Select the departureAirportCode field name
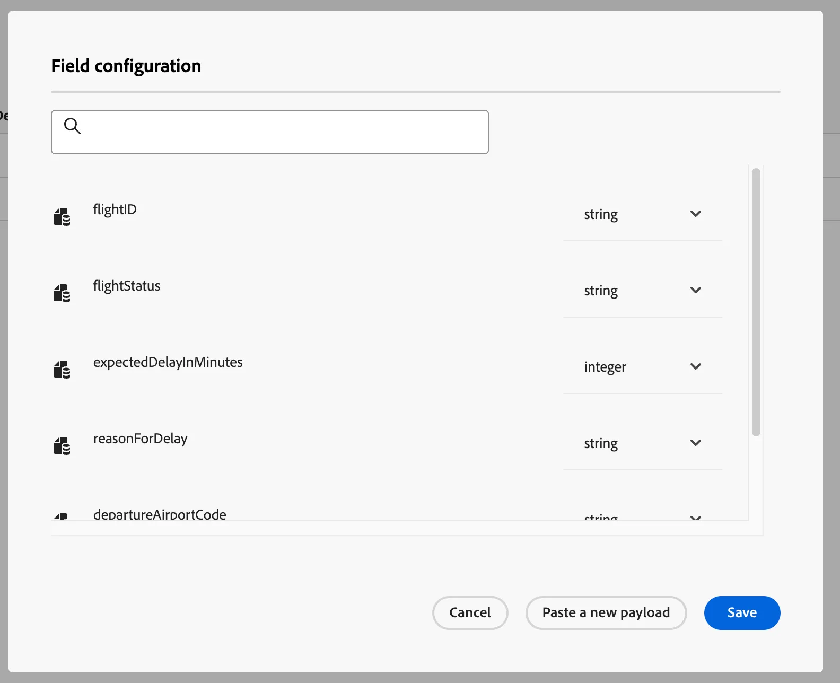The image size is (840, 683). tap(160, 514)
